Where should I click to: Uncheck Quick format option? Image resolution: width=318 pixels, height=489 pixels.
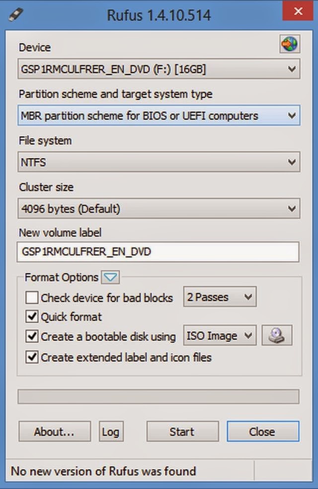tap(32, 317)
